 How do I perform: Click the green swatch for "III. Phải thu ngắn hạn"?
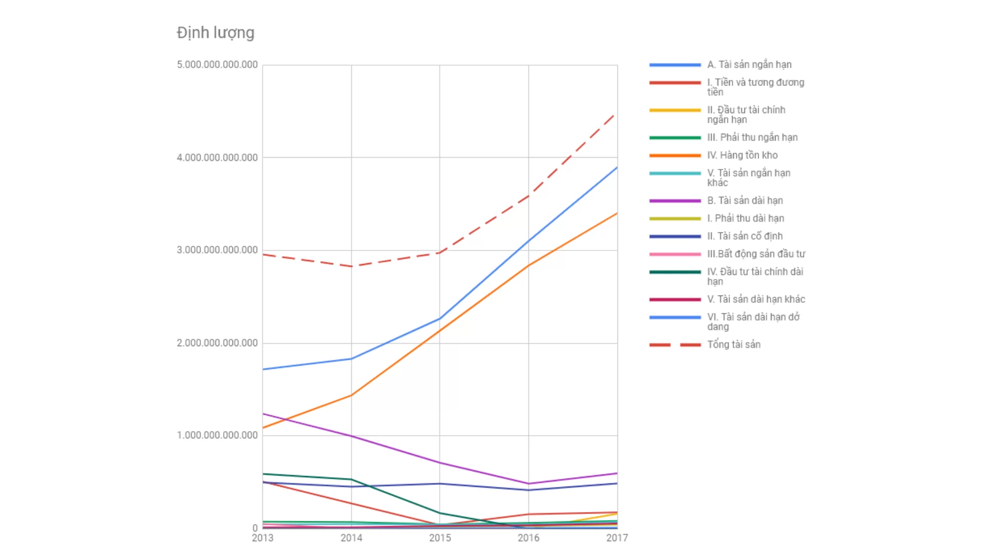pos(675,138)
